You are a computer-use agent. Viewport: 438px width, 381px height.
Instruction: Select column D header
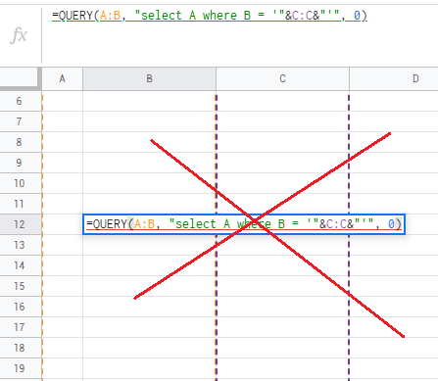click(394, 78)
